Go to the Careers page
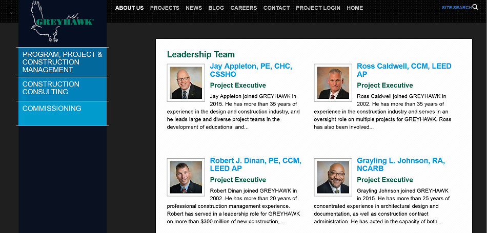 (x=243, y=8)
